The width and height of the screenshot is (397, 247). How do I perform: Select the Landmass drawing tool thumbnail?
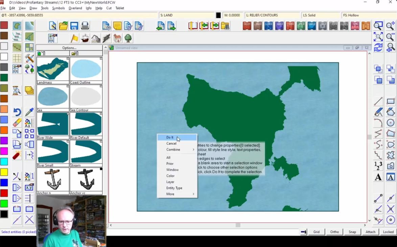click(53, 69)
